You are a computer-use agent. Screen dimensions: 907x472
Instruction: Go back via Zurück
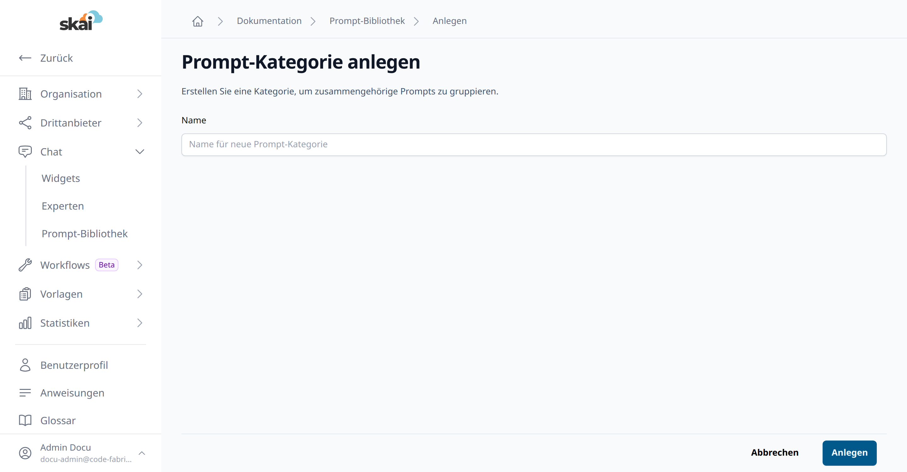tap(56, 58)
